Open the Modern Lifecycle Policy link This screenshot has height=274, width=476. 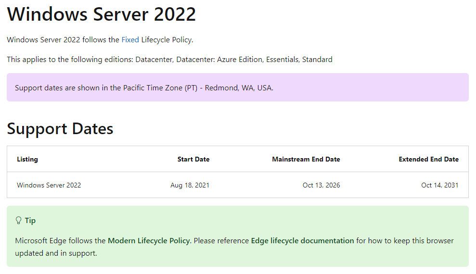(x=149, y=241)
